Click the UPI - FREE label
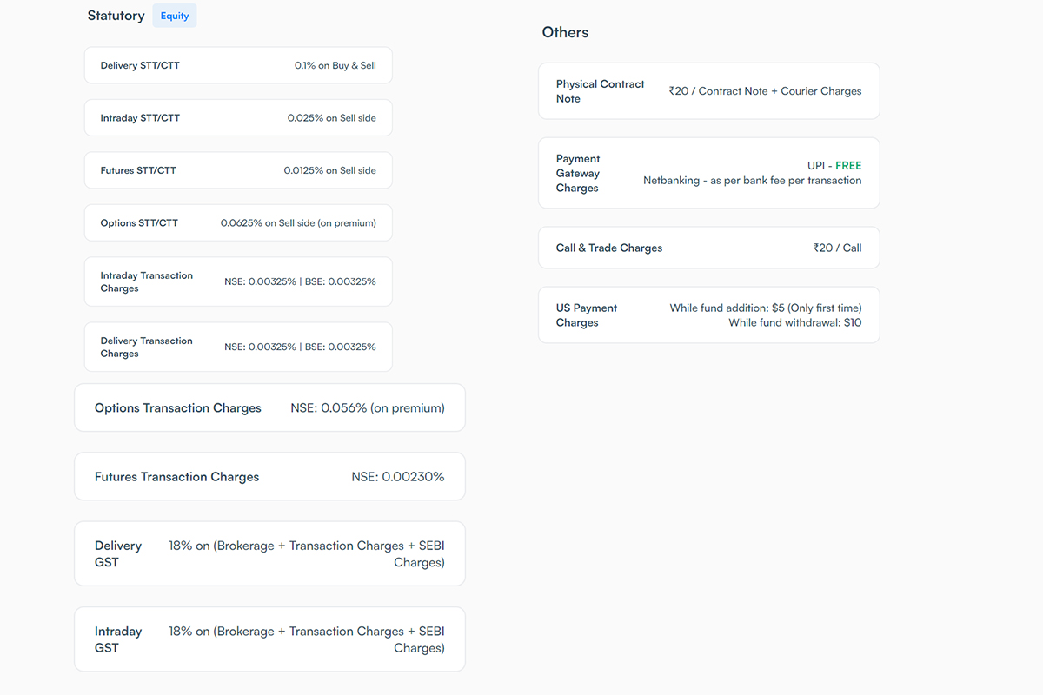Screen dimensions: 1043x695 click(834, 165)
